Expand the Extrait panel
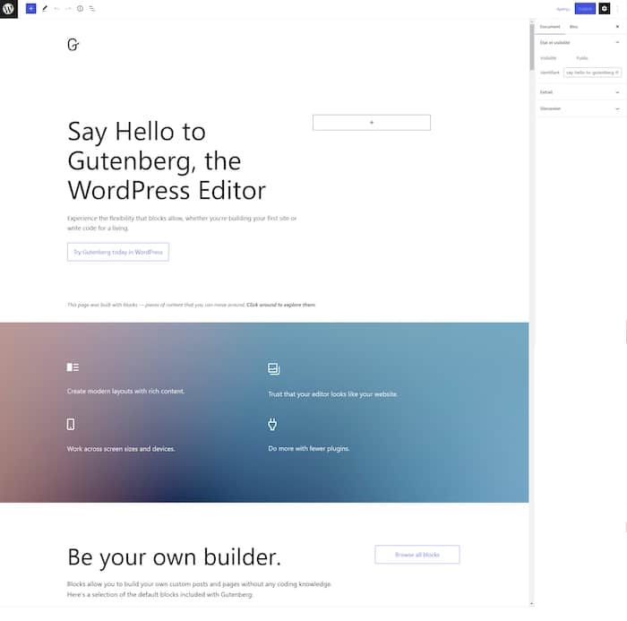The width and height of the screenshot is (627, 621). click(x=580, y=92)
